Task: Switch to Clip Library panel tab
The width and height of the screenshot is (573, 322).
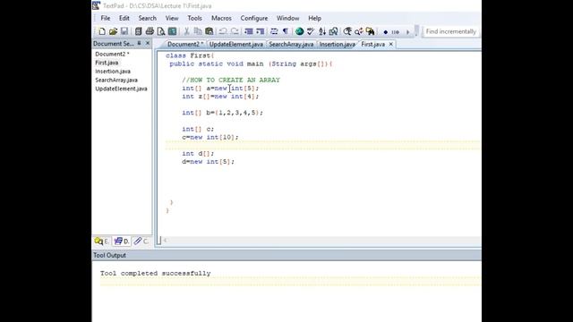Action: coord(141,241)
